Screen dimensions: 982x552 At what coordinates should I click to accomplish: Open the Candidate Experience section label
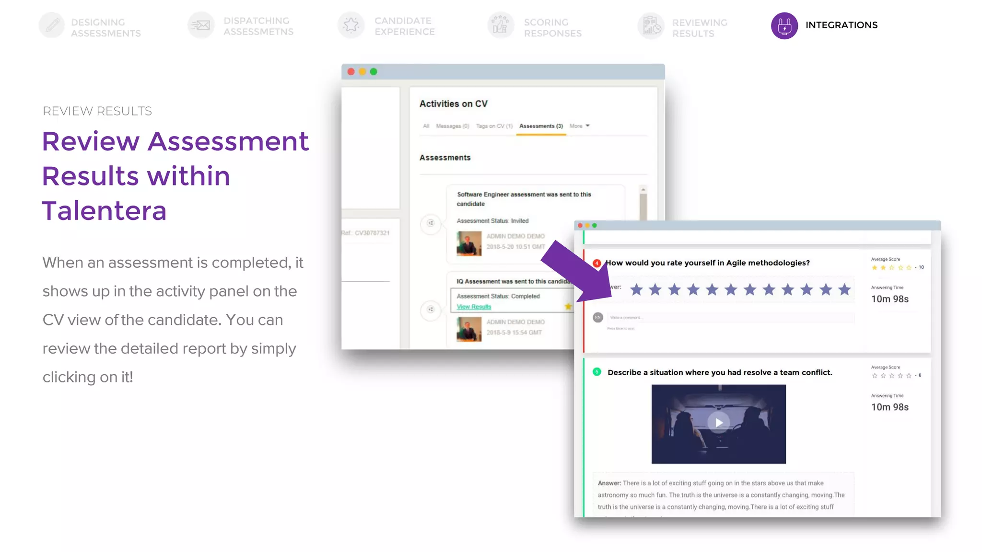pos(405,26)
